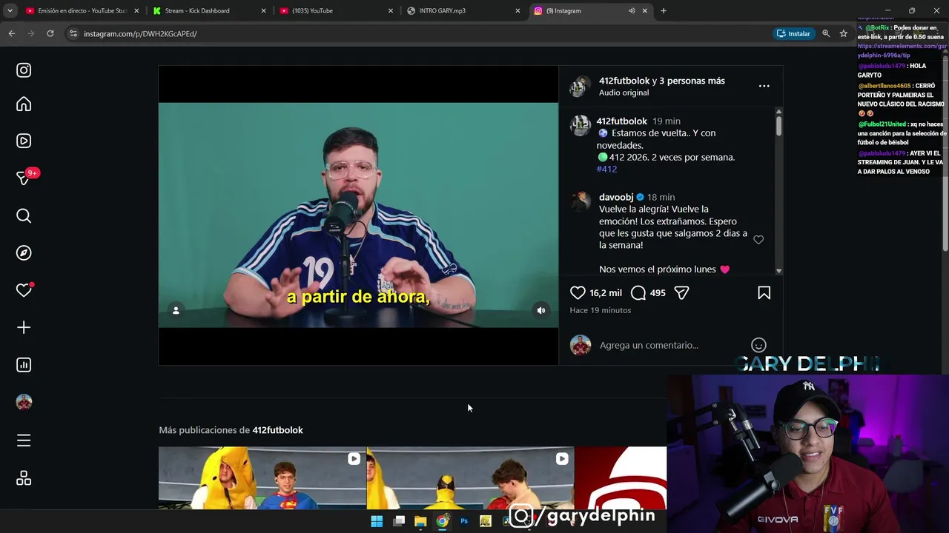
Task: Open the More hamburger menu
Action: [24, 440]
